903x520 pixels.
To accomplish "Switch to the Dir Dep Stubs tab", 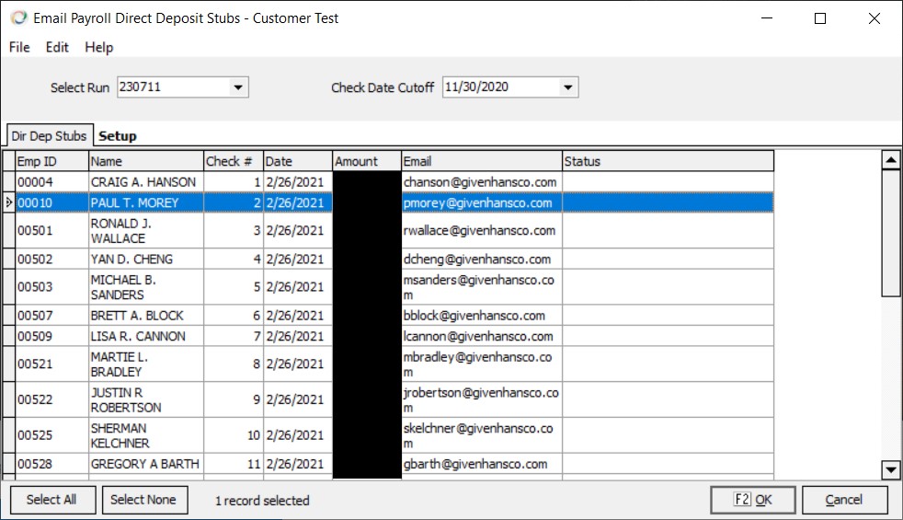I will 49,136.
